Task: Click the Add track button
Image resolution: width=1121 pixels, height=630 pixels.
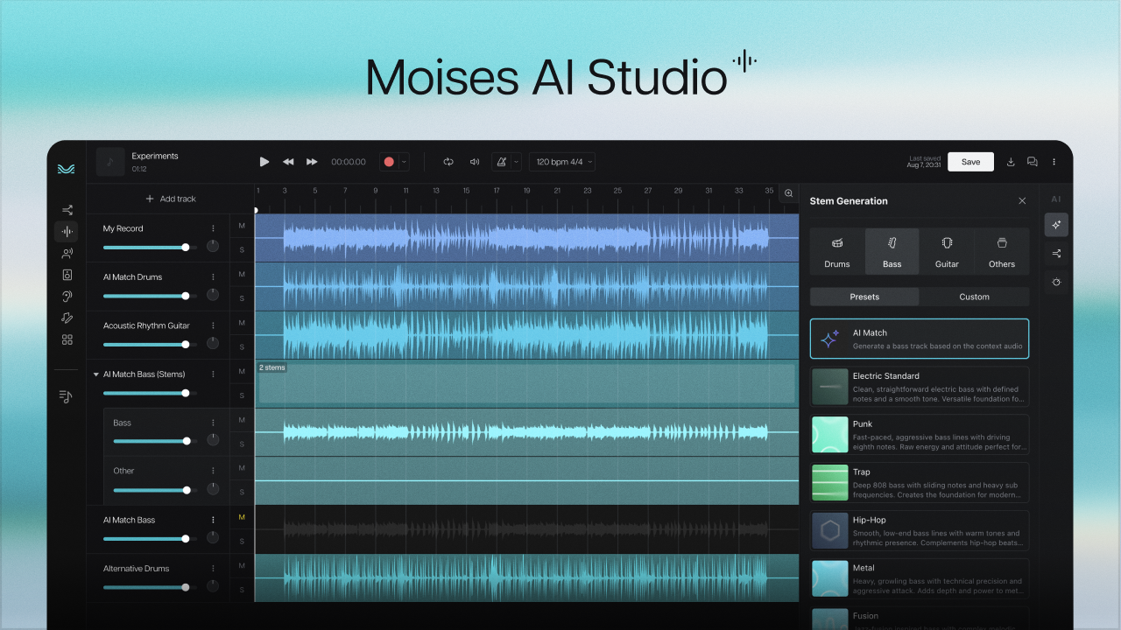Action: pyautogui.click(x=172, y=199)
